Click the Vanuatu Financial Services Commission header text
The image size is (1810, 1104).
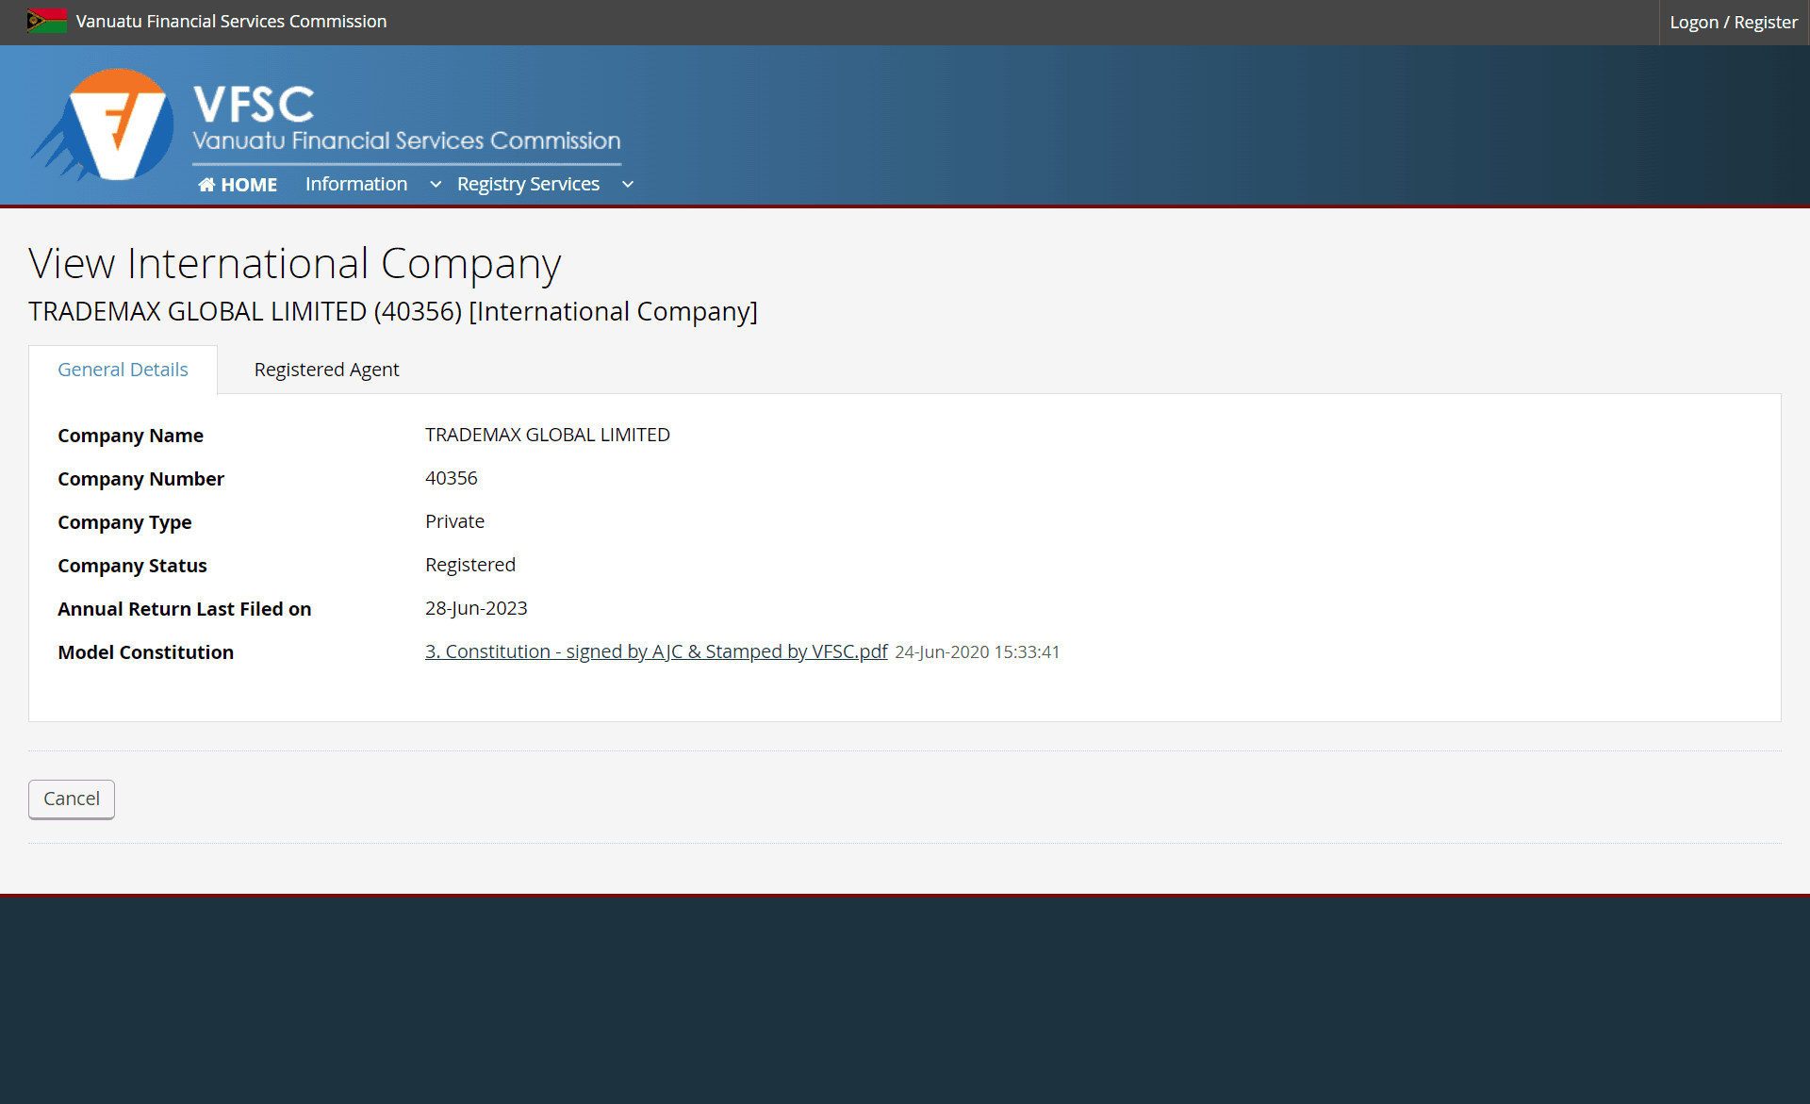tap(231, 21)
